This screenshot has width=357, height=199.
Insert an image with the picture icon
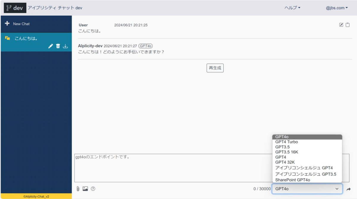tap(85, 189)
